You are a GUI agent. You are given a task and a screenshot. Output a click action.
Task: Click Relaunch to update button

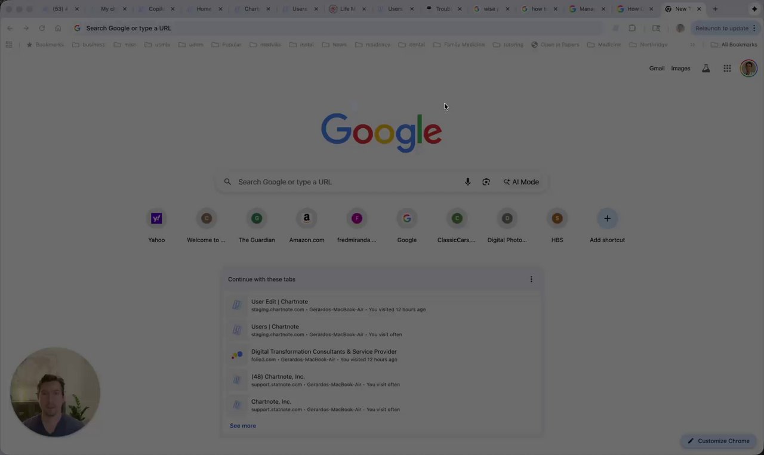pyautogui.click(x=721, y=28)
